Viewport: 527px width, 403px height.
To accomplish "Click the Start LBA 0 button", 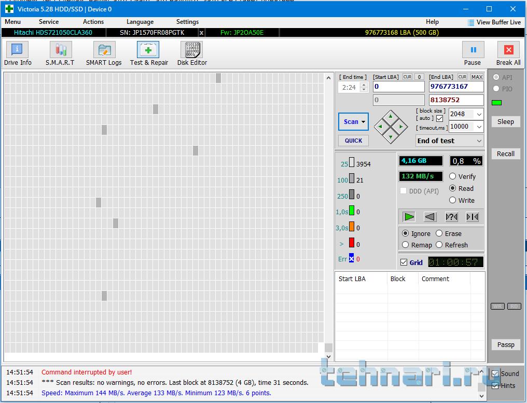I will [x=419, y=77].
